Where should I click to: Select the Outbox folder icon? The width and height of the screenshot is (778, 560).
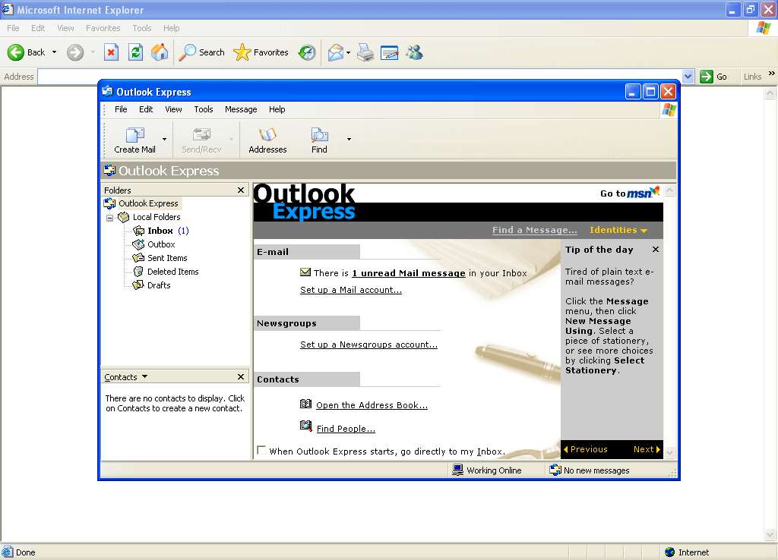click(x=138, y=244)
